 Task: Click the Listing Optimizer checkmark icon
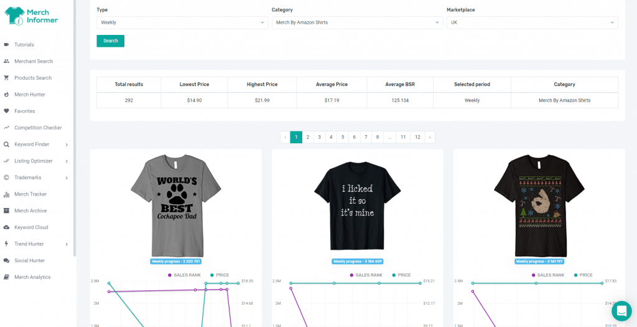[6, 161]
